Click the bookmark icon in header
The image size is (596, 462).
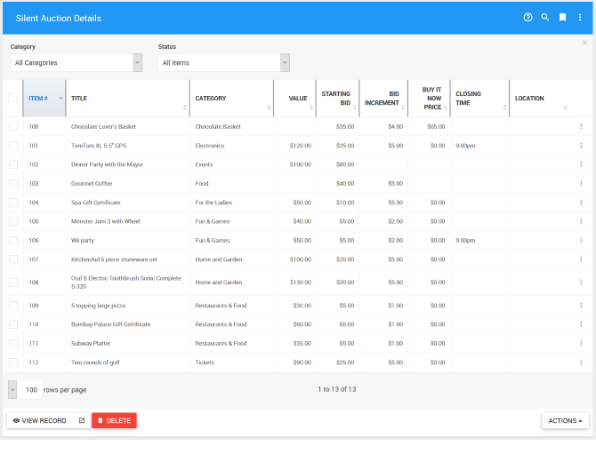point(562,18)
